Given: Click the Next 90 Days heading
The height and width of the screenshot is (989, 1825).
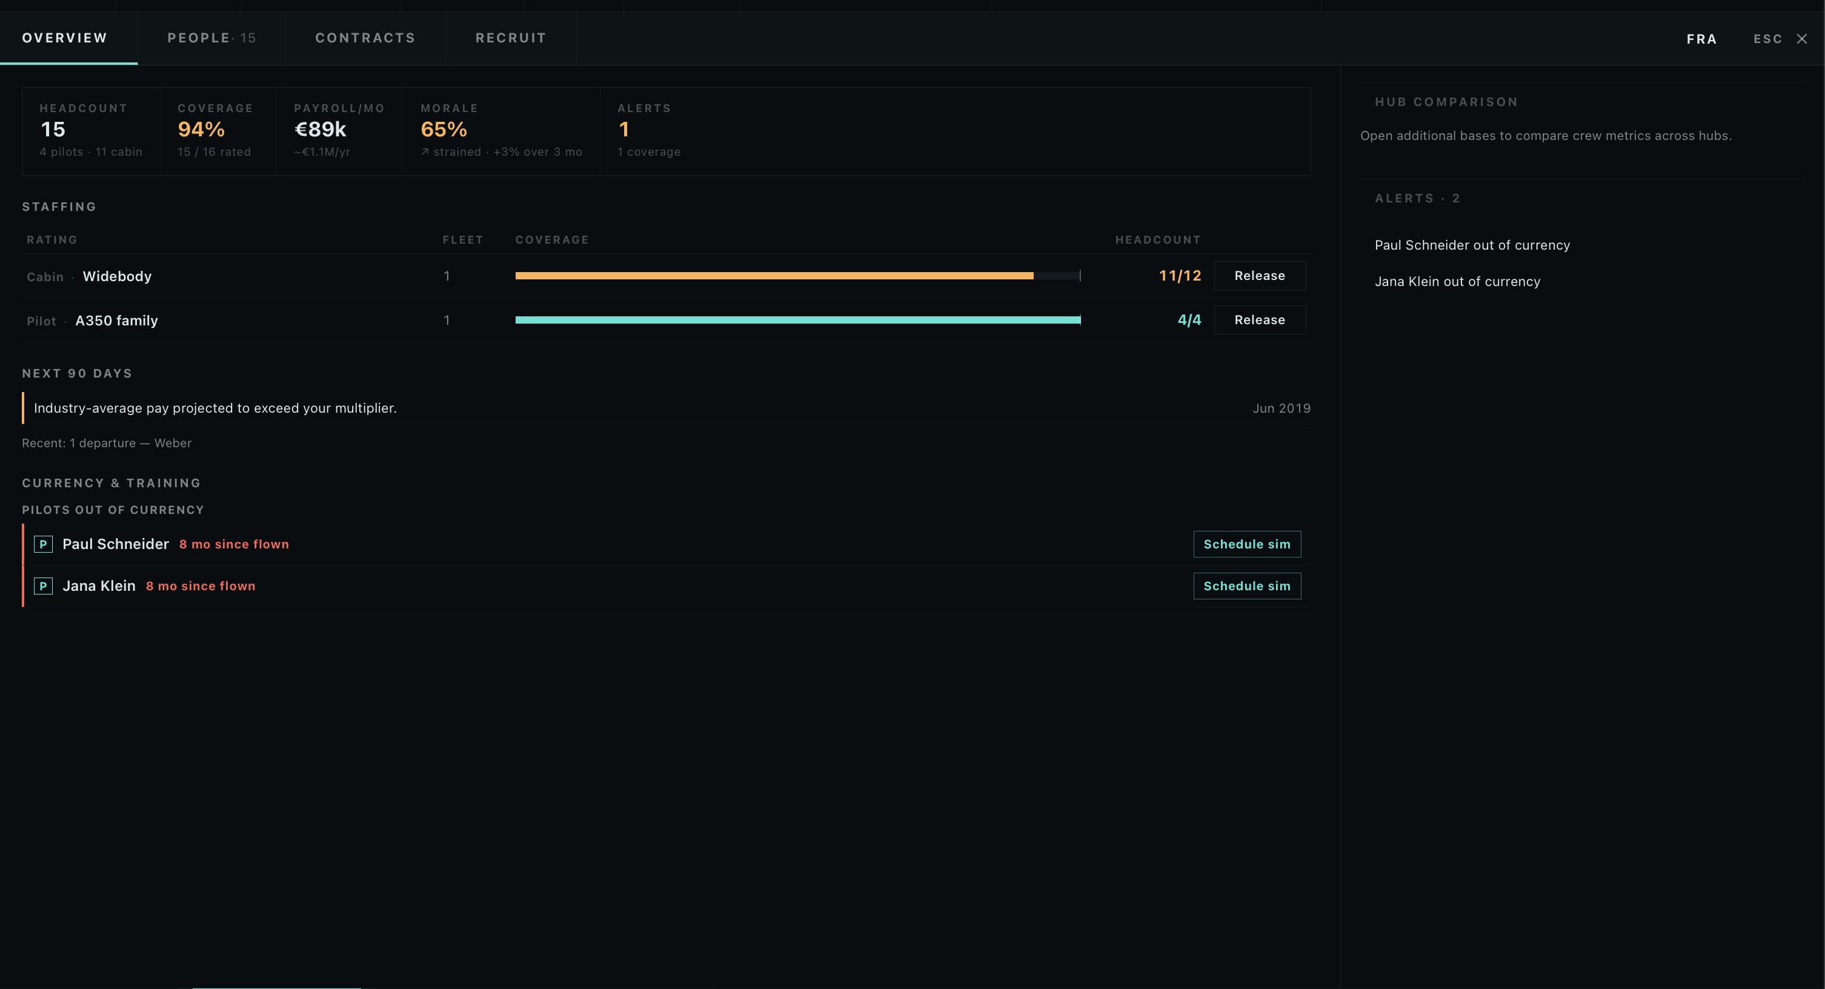Looking at the screenshot, I should tap(77, 373).
